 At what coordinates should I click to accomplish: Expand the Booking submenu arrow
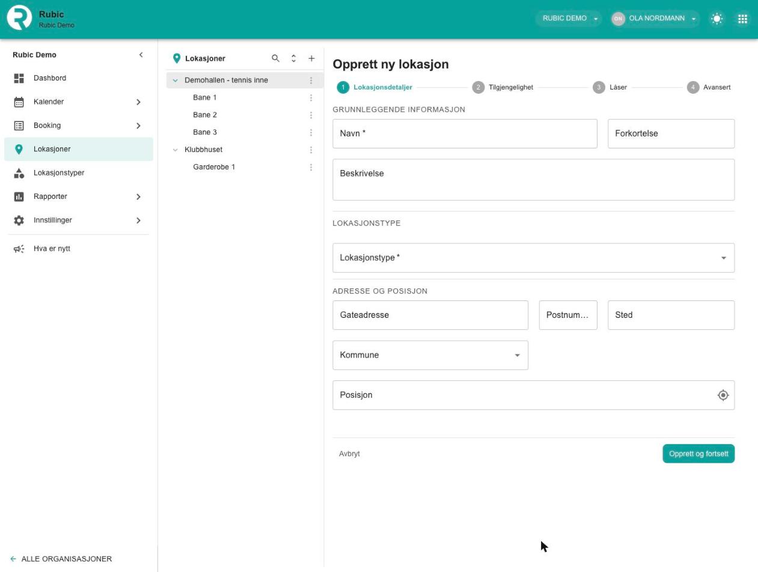(138, 126)
